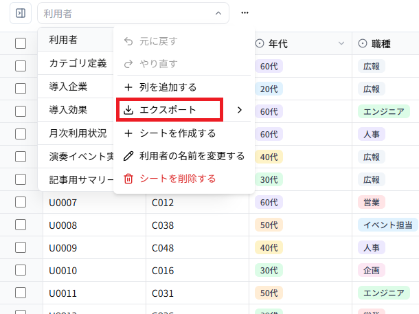This screenshot has height=314, width=419.
Task: Open the 年代 column dropdown chevron
Action: tap(341, 43)
